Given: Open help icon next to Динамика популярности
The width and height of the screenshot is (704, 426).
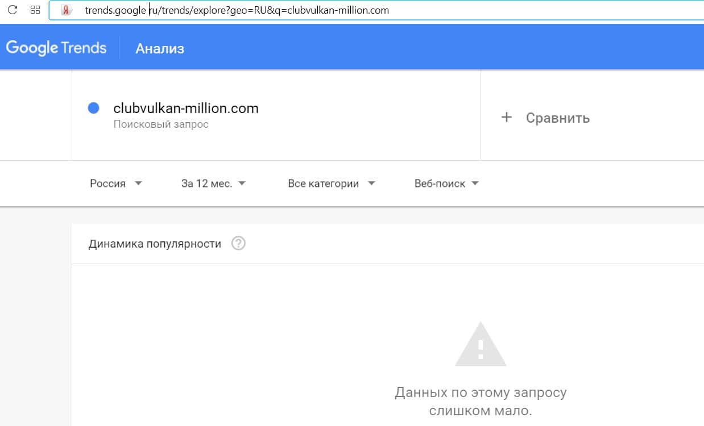Looking at the screenshot, I should [238, 244].
